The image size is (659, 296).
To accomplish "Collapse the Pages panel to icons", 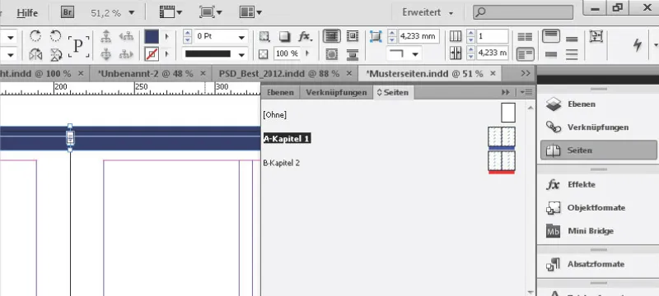I will coord(506,92).
